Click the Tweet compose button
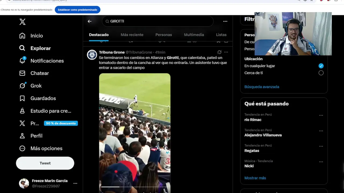 (x=45, y=163)
